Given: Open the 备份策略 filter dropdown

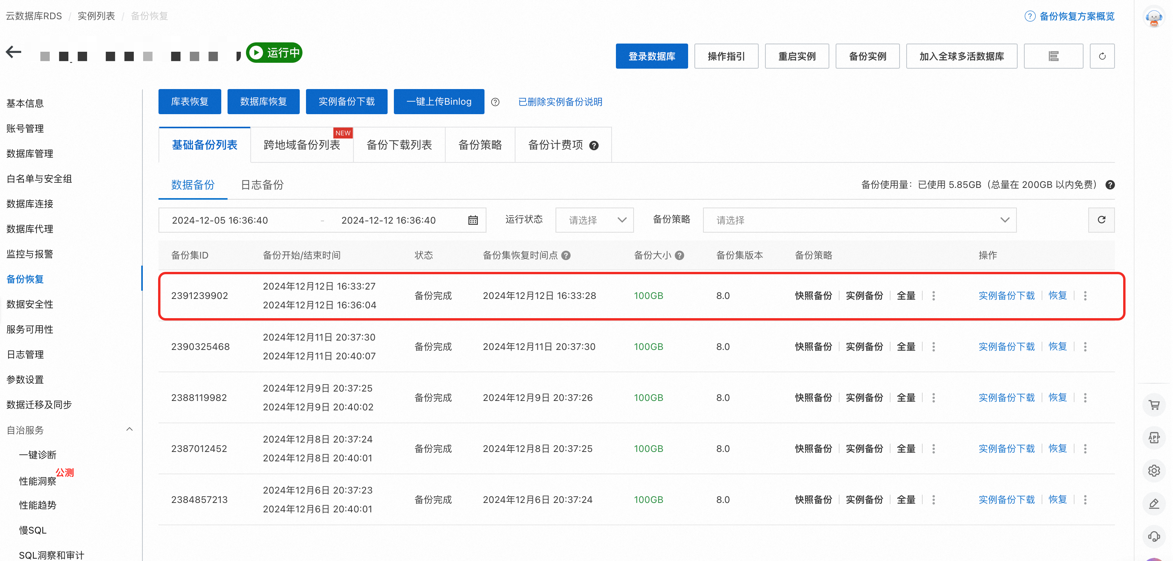Looking at the screenshot, I should point(859,220).
